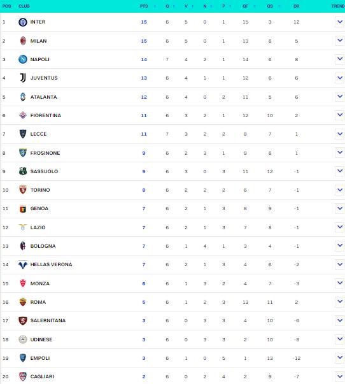The width and height of the screenshot is (345, 384).
Task: Click the Roma club crest
Action: 23,302
